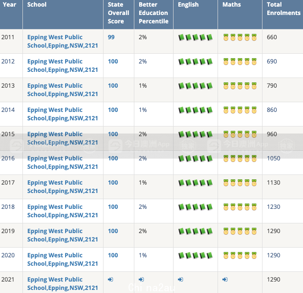Click the 2016 enrolment value 1050
Screen dimensions: 303x293
[x=273, y=158]
